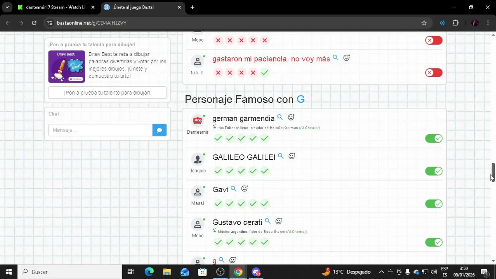View site information icon in address bar
This screenshot has height=279, width=496.
pos(49,23)
